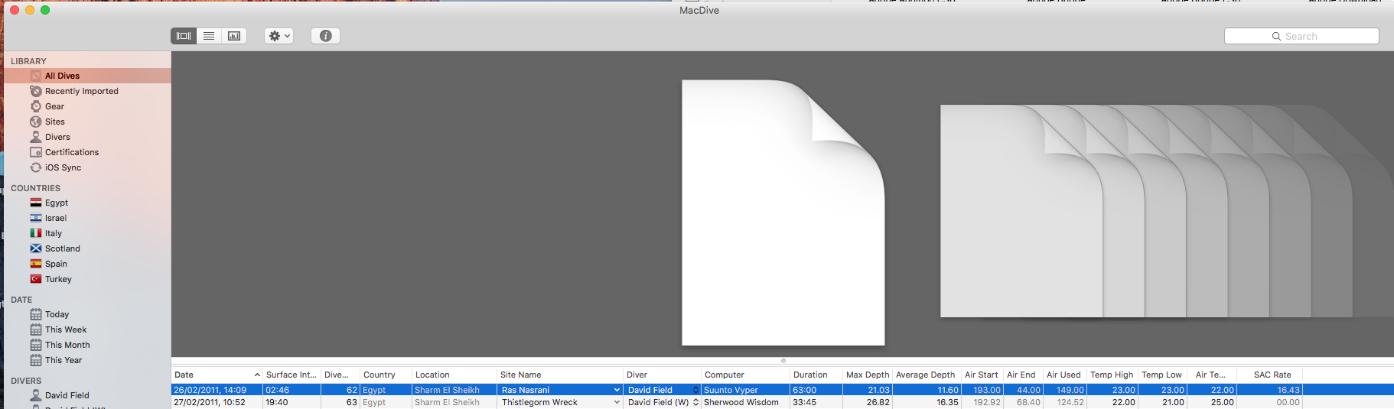Expand the Thistlegorm Wreck site dropdown
This screenshot has height=409, width=1394.
(x=617, y=402)
